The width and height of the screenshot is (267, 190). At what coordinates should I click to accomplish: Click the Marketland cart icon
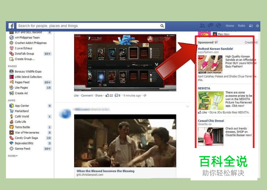coord(12,111)
